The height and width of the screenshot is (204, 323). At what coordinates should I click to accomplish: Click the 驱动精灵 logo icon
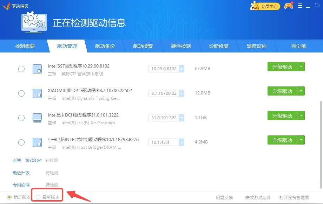tap(6, 6)
